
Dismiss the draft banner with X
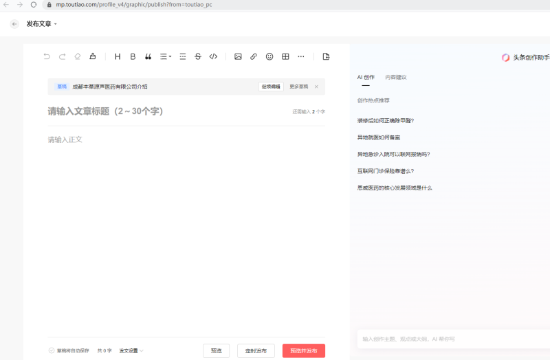point(316,87)
